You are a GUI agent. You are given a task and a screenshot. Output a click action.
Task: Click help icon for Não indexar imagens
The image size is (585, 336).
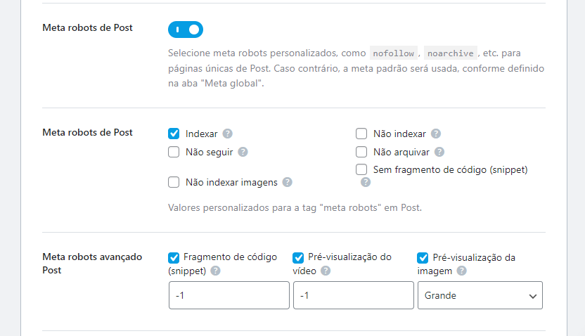(x=287, y=182)
